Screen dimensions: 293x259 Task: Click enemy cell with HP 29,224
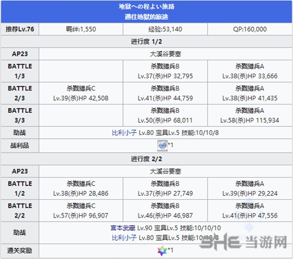click(250, 188)
